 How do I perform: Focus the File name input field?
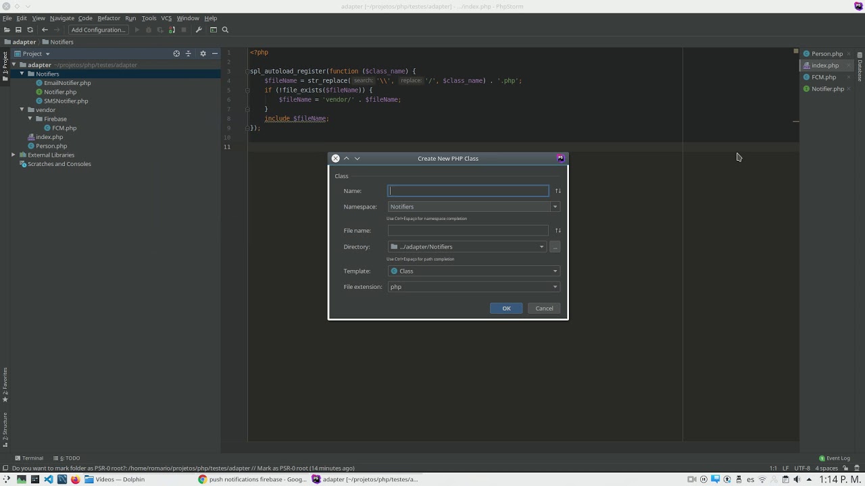point(468,231)
